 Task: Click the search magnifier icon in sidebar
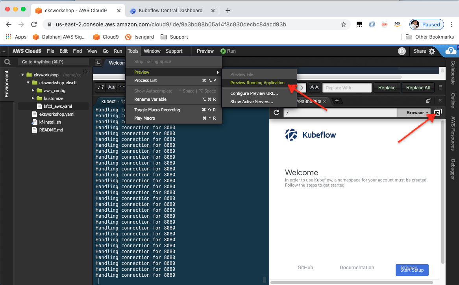(x=7, y=62)
